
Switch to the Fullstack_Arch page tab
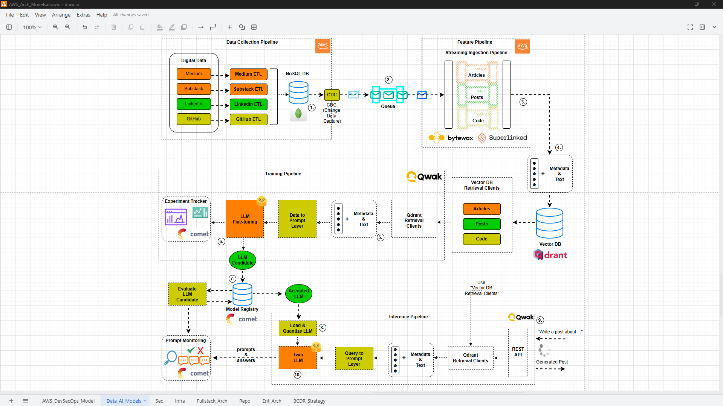212,401
